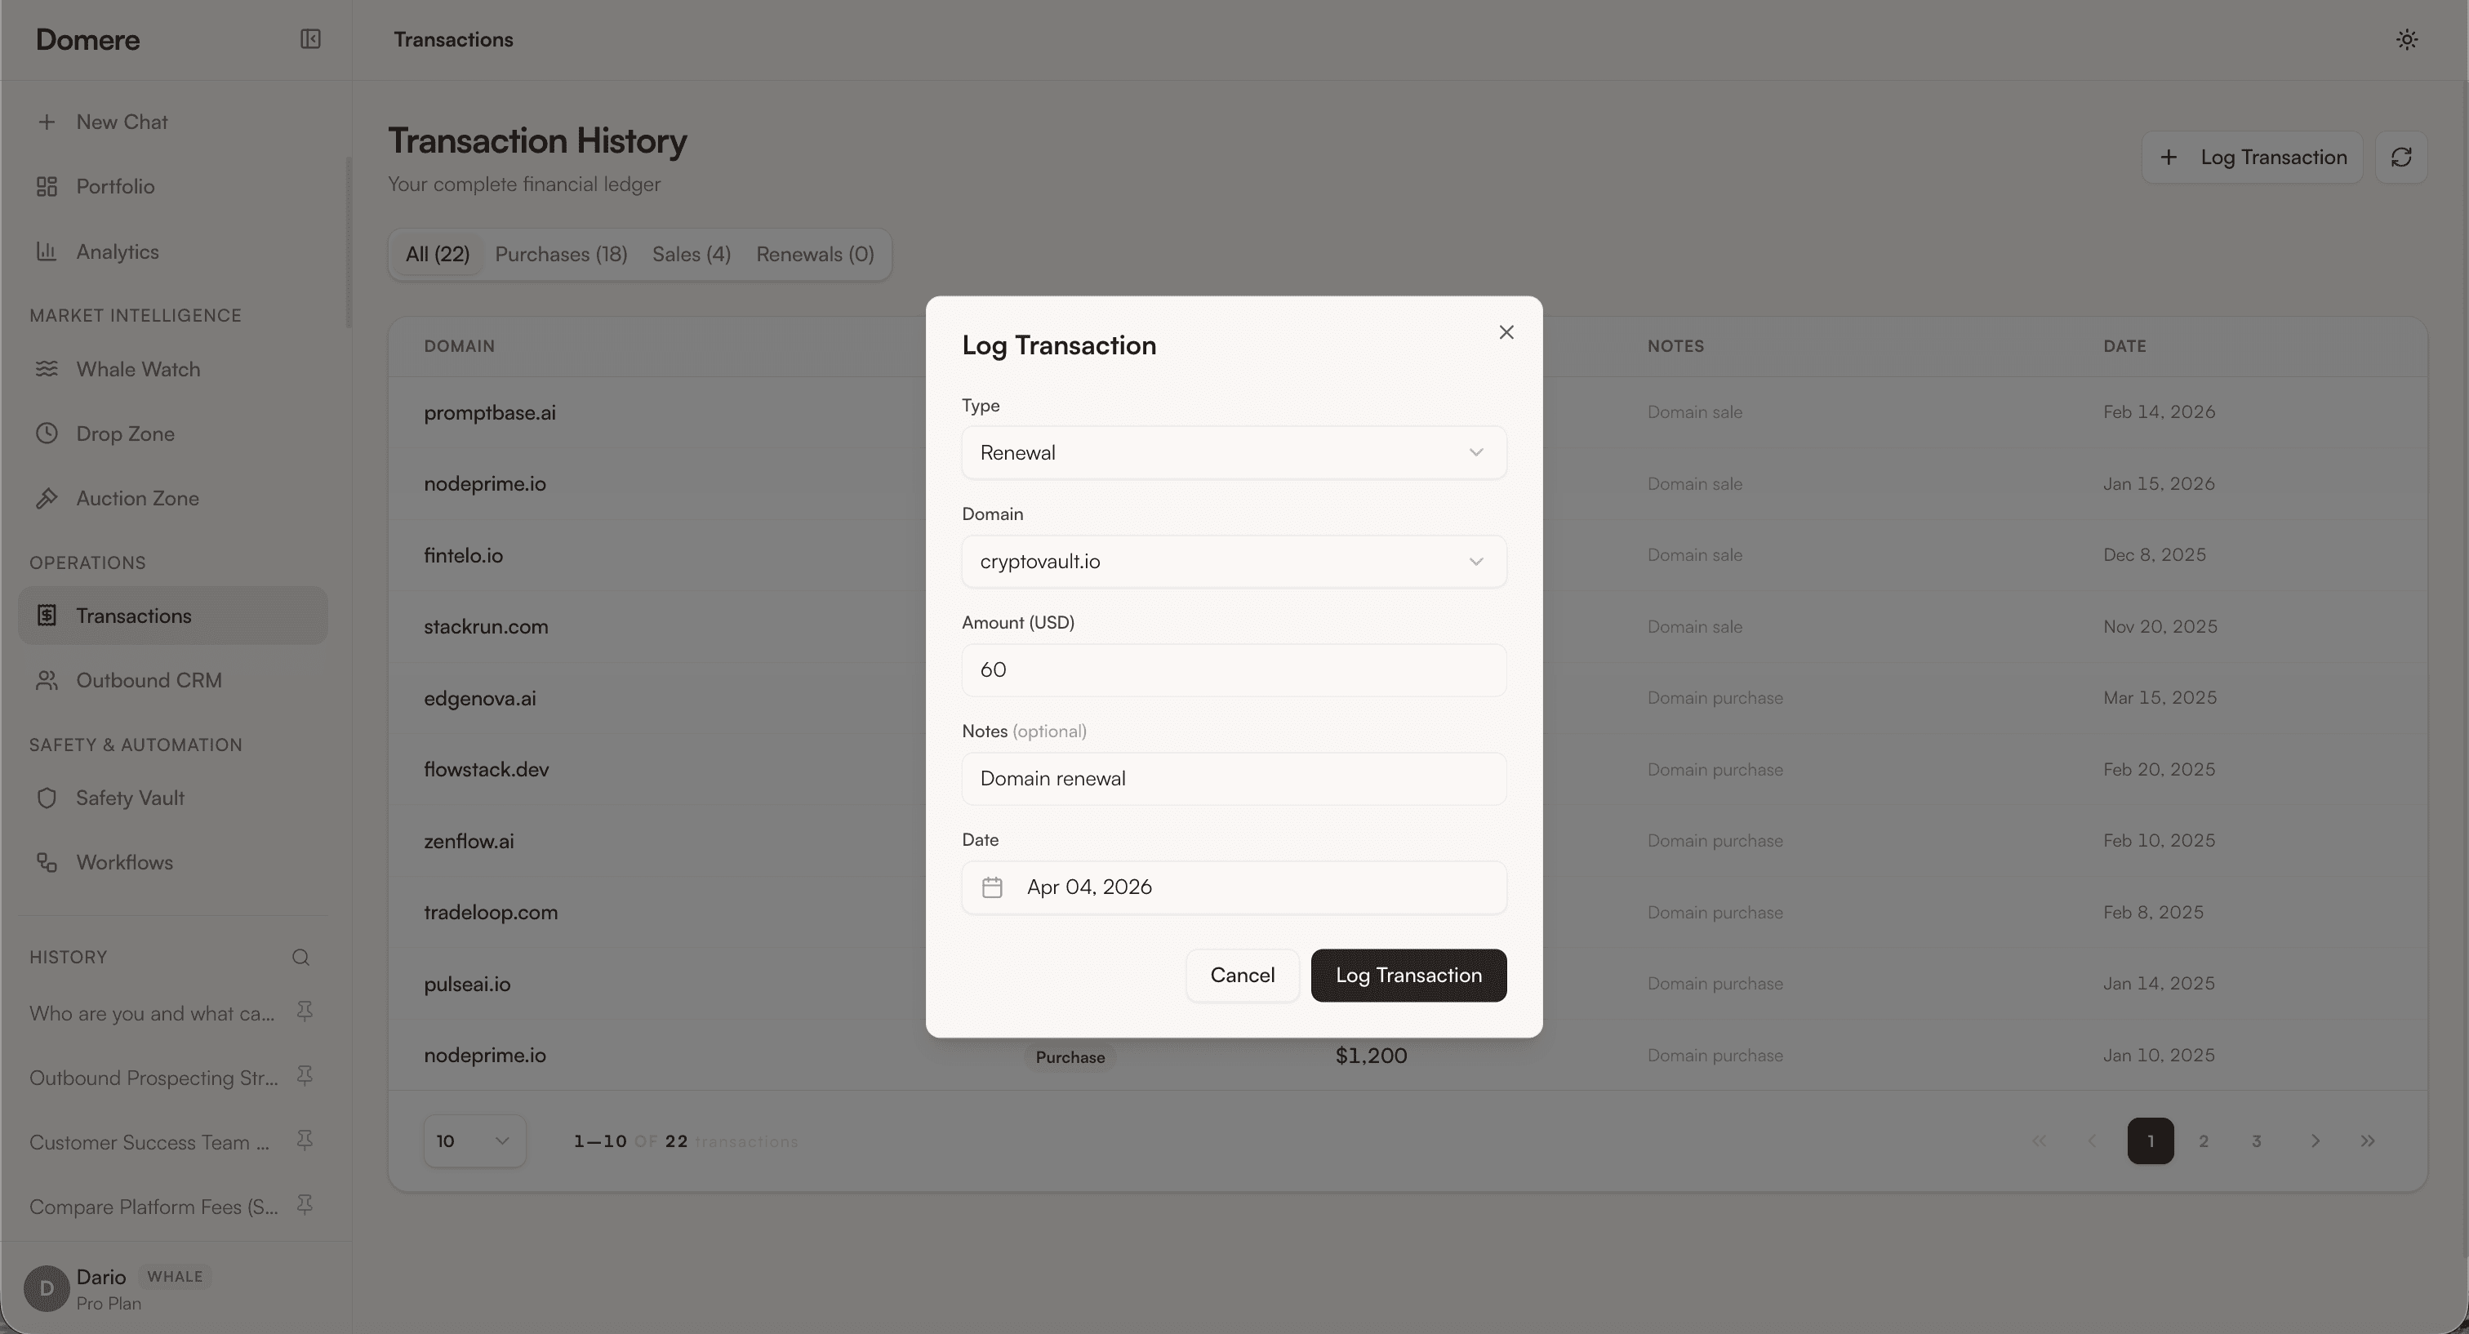Unpin the Customer Success Team conversation
This screenshot has width=2469, height=1334.
click(305, 1140)
